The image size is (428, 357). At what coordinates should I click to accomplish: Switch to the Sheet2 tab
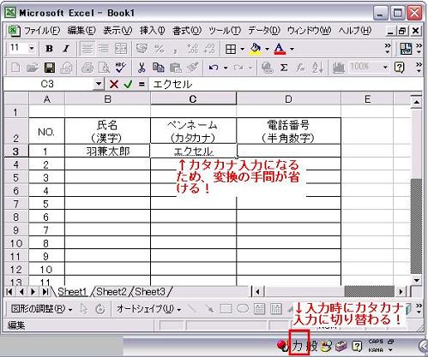pos(112,292)
